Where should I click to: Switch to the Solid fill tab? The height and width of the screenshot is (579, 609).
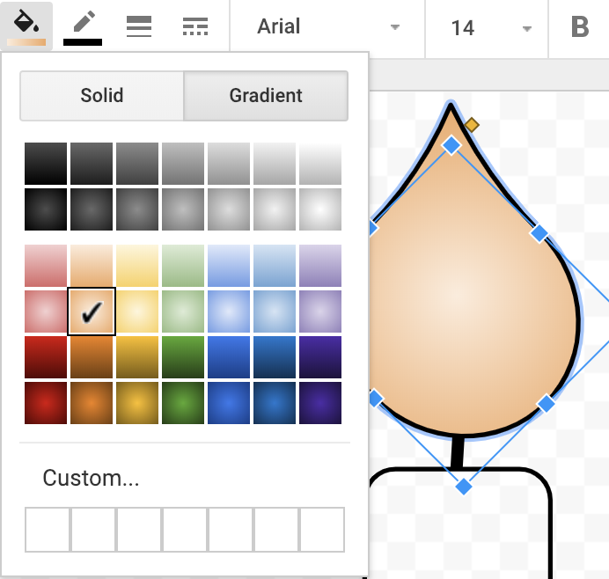tap(102, 96)
